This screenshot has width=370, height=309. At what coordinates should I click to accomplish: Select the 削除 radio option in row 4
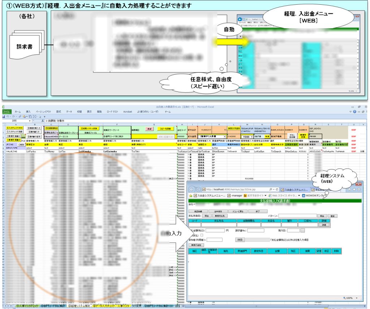pos(21,144)
